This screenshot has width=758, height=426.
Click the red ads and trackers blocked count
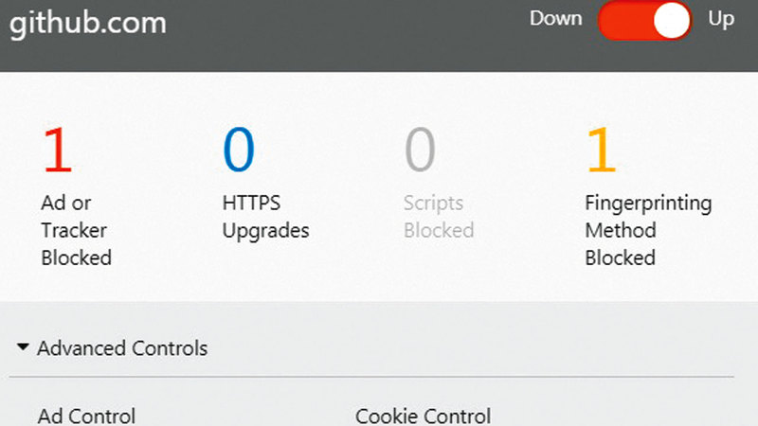coord(57,151)
